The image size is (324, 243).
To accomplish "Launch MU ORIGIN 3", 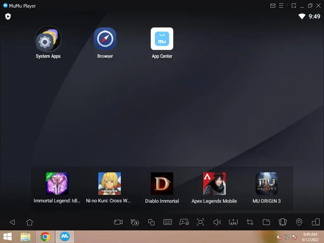I will point(266,184).
